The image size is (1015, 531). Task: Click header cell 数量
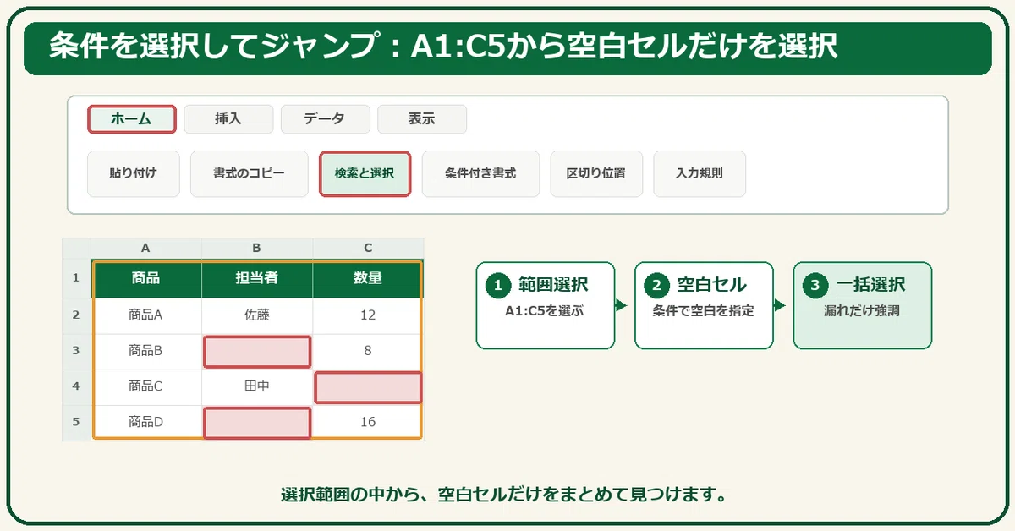point(368,279)
